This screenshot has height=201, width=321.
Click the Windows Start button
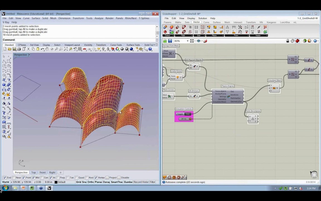(5, 188)
